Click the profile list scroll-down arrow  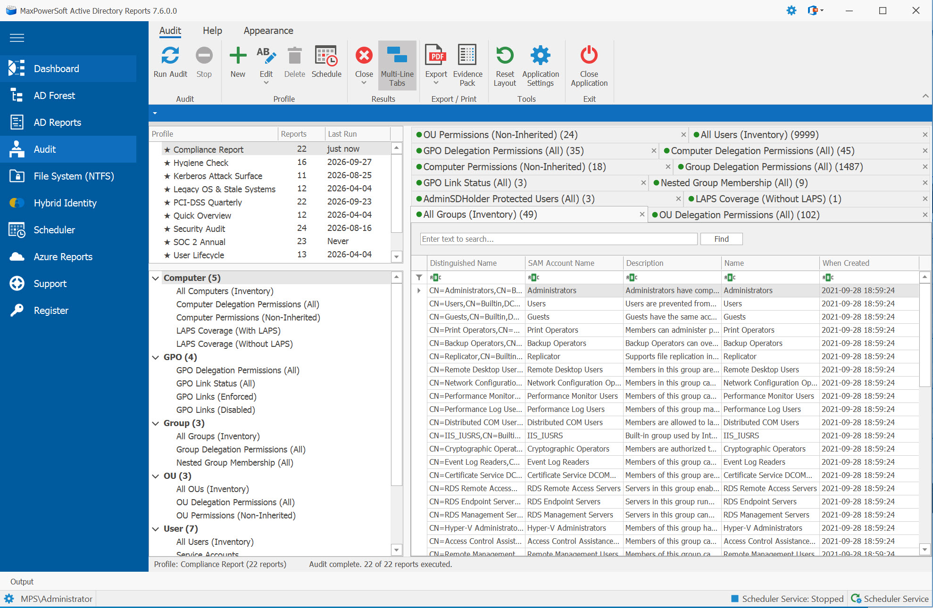(397, 257)
